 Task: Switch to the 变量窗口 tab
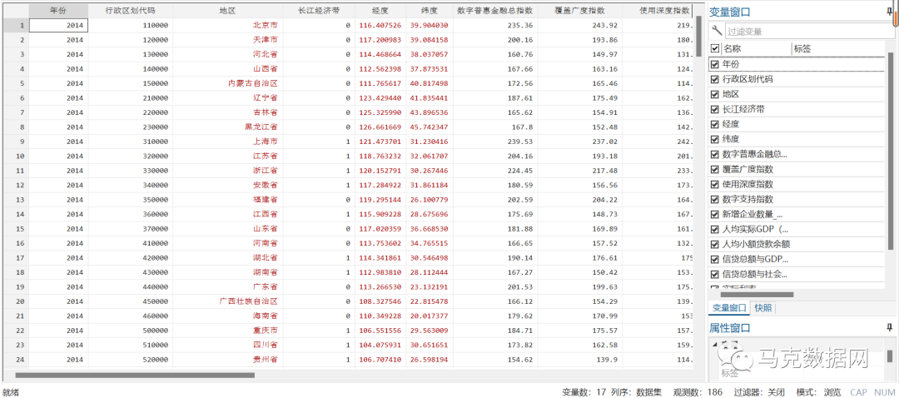click(729, 308)
